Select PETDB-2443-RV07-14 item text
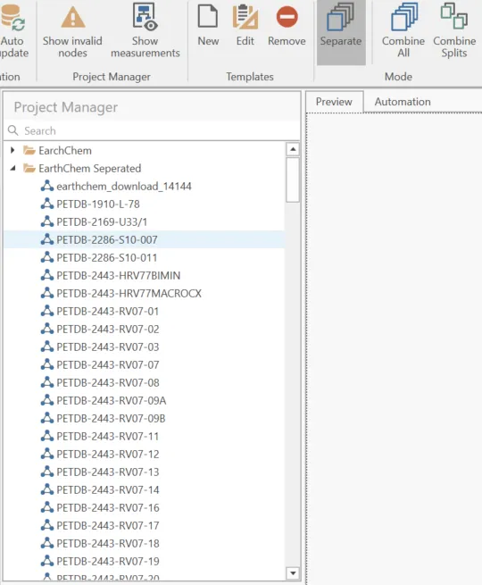The height and width of the screenshot is (585, 482). point(108,489)
